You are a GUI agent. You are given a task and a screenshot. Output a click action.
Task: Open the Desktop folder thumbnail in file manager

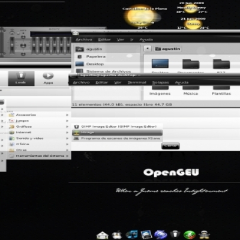(160, 64)
